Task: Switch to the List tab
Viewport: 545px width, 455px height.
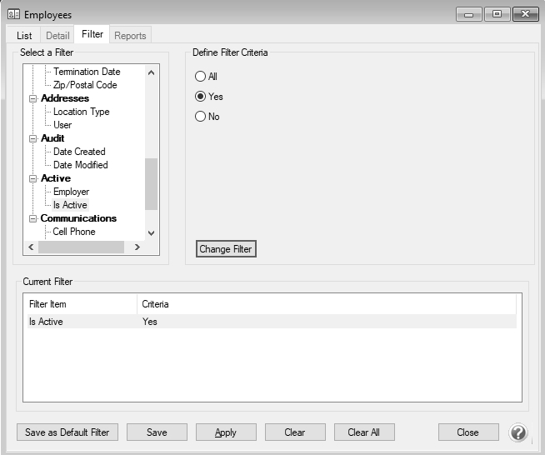Action: click(24, 35)
